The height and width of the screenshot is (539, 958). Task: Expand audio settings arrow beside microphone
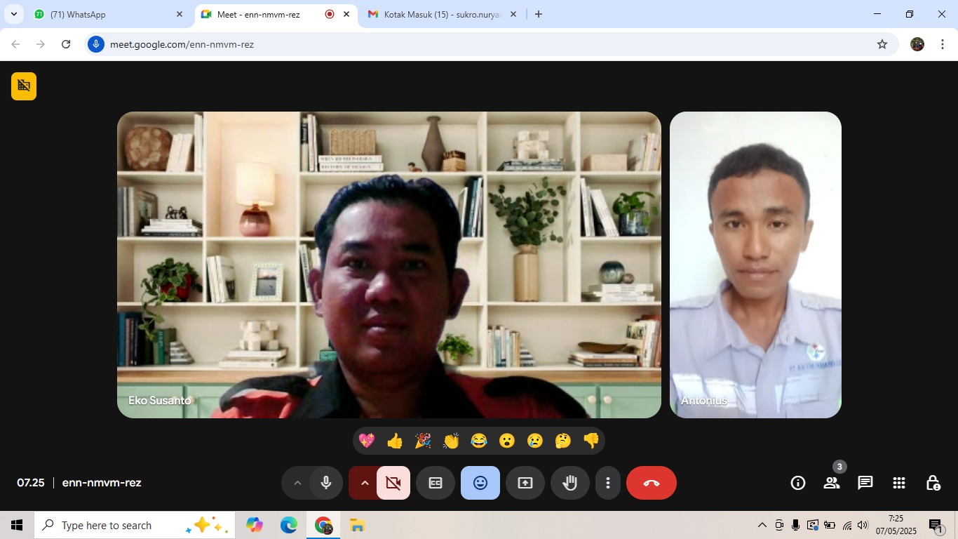coord(297,483)
